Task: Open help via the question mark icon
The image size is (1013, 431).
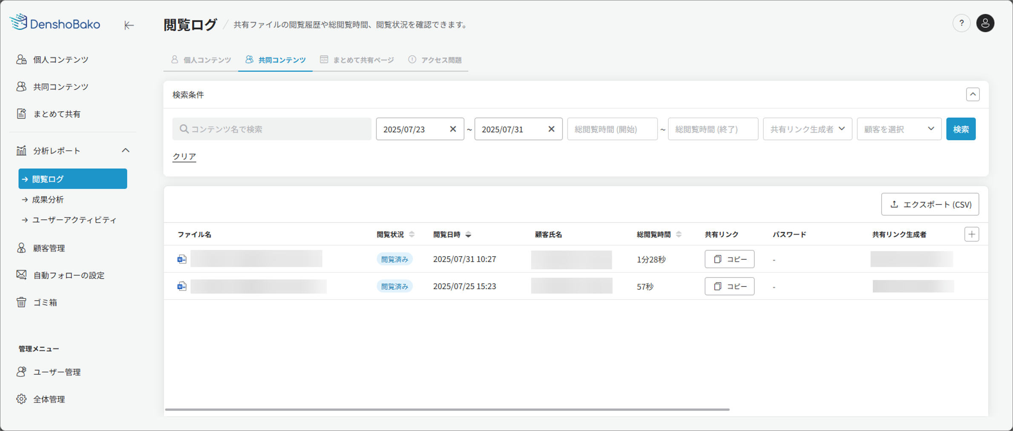Action: (961, 23)
